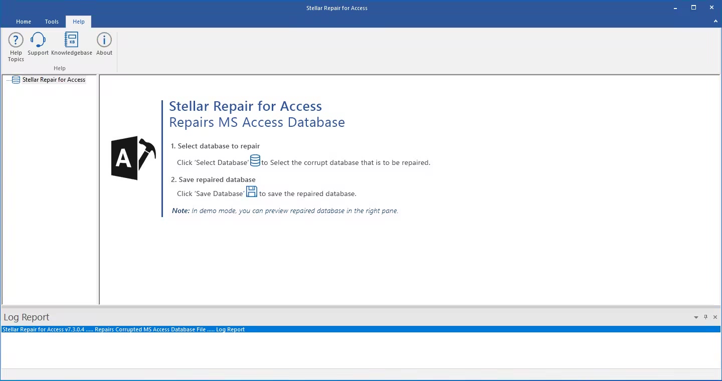Collapse the ribbon with the top-right arrow
Screen dimensions: 722x381
[715, 22]
